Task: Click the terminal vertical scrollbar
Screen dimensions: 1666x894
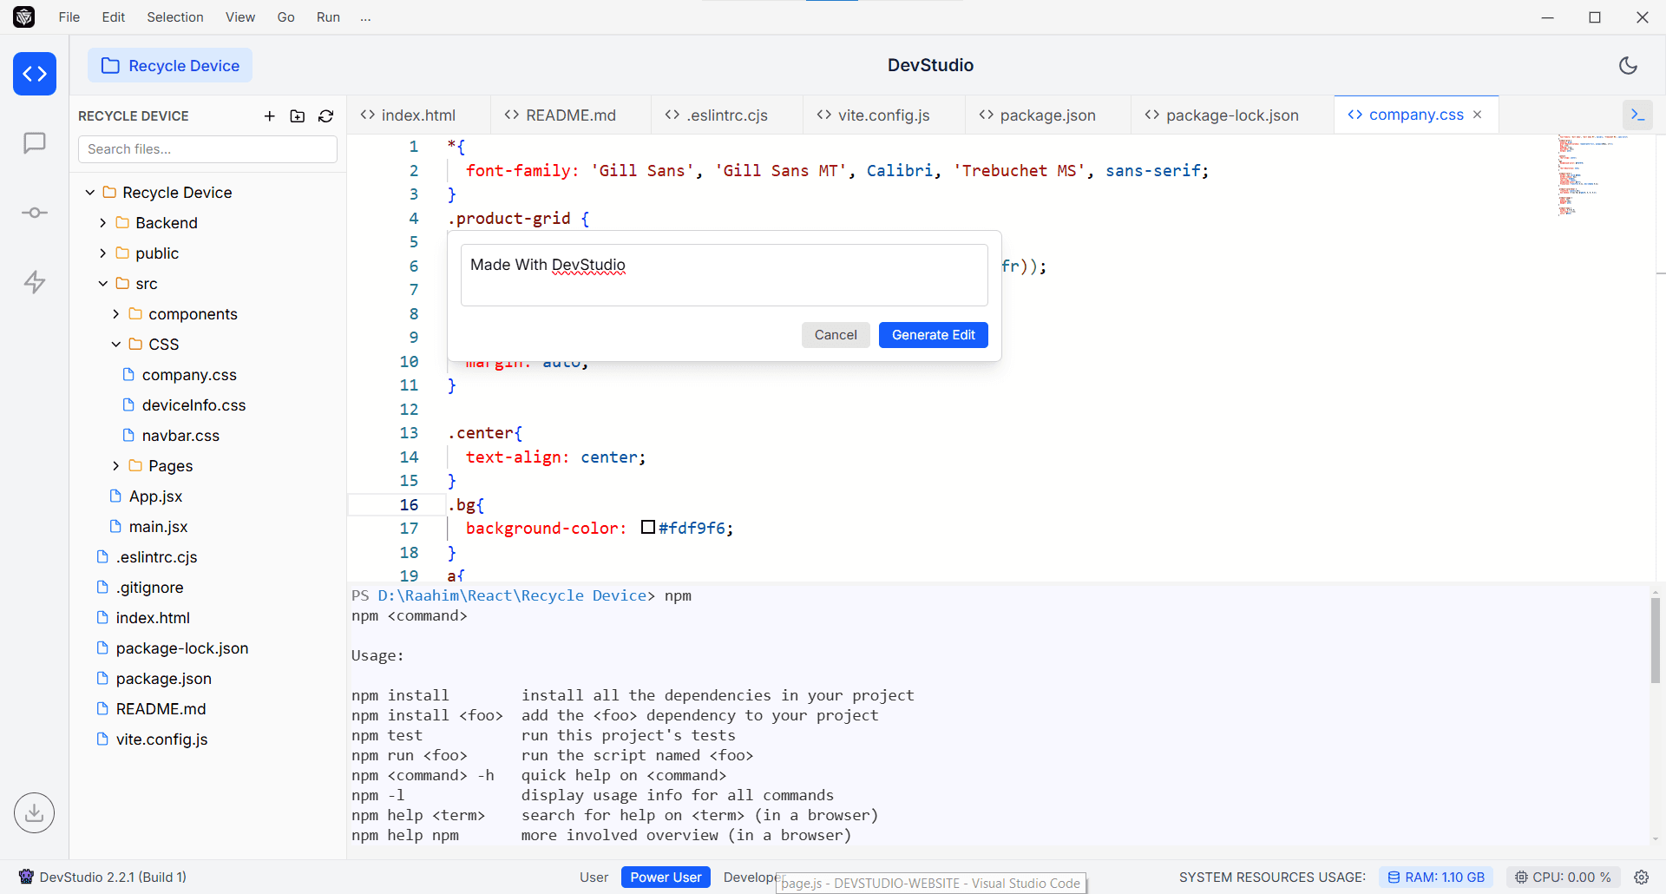Action: 1656,641
